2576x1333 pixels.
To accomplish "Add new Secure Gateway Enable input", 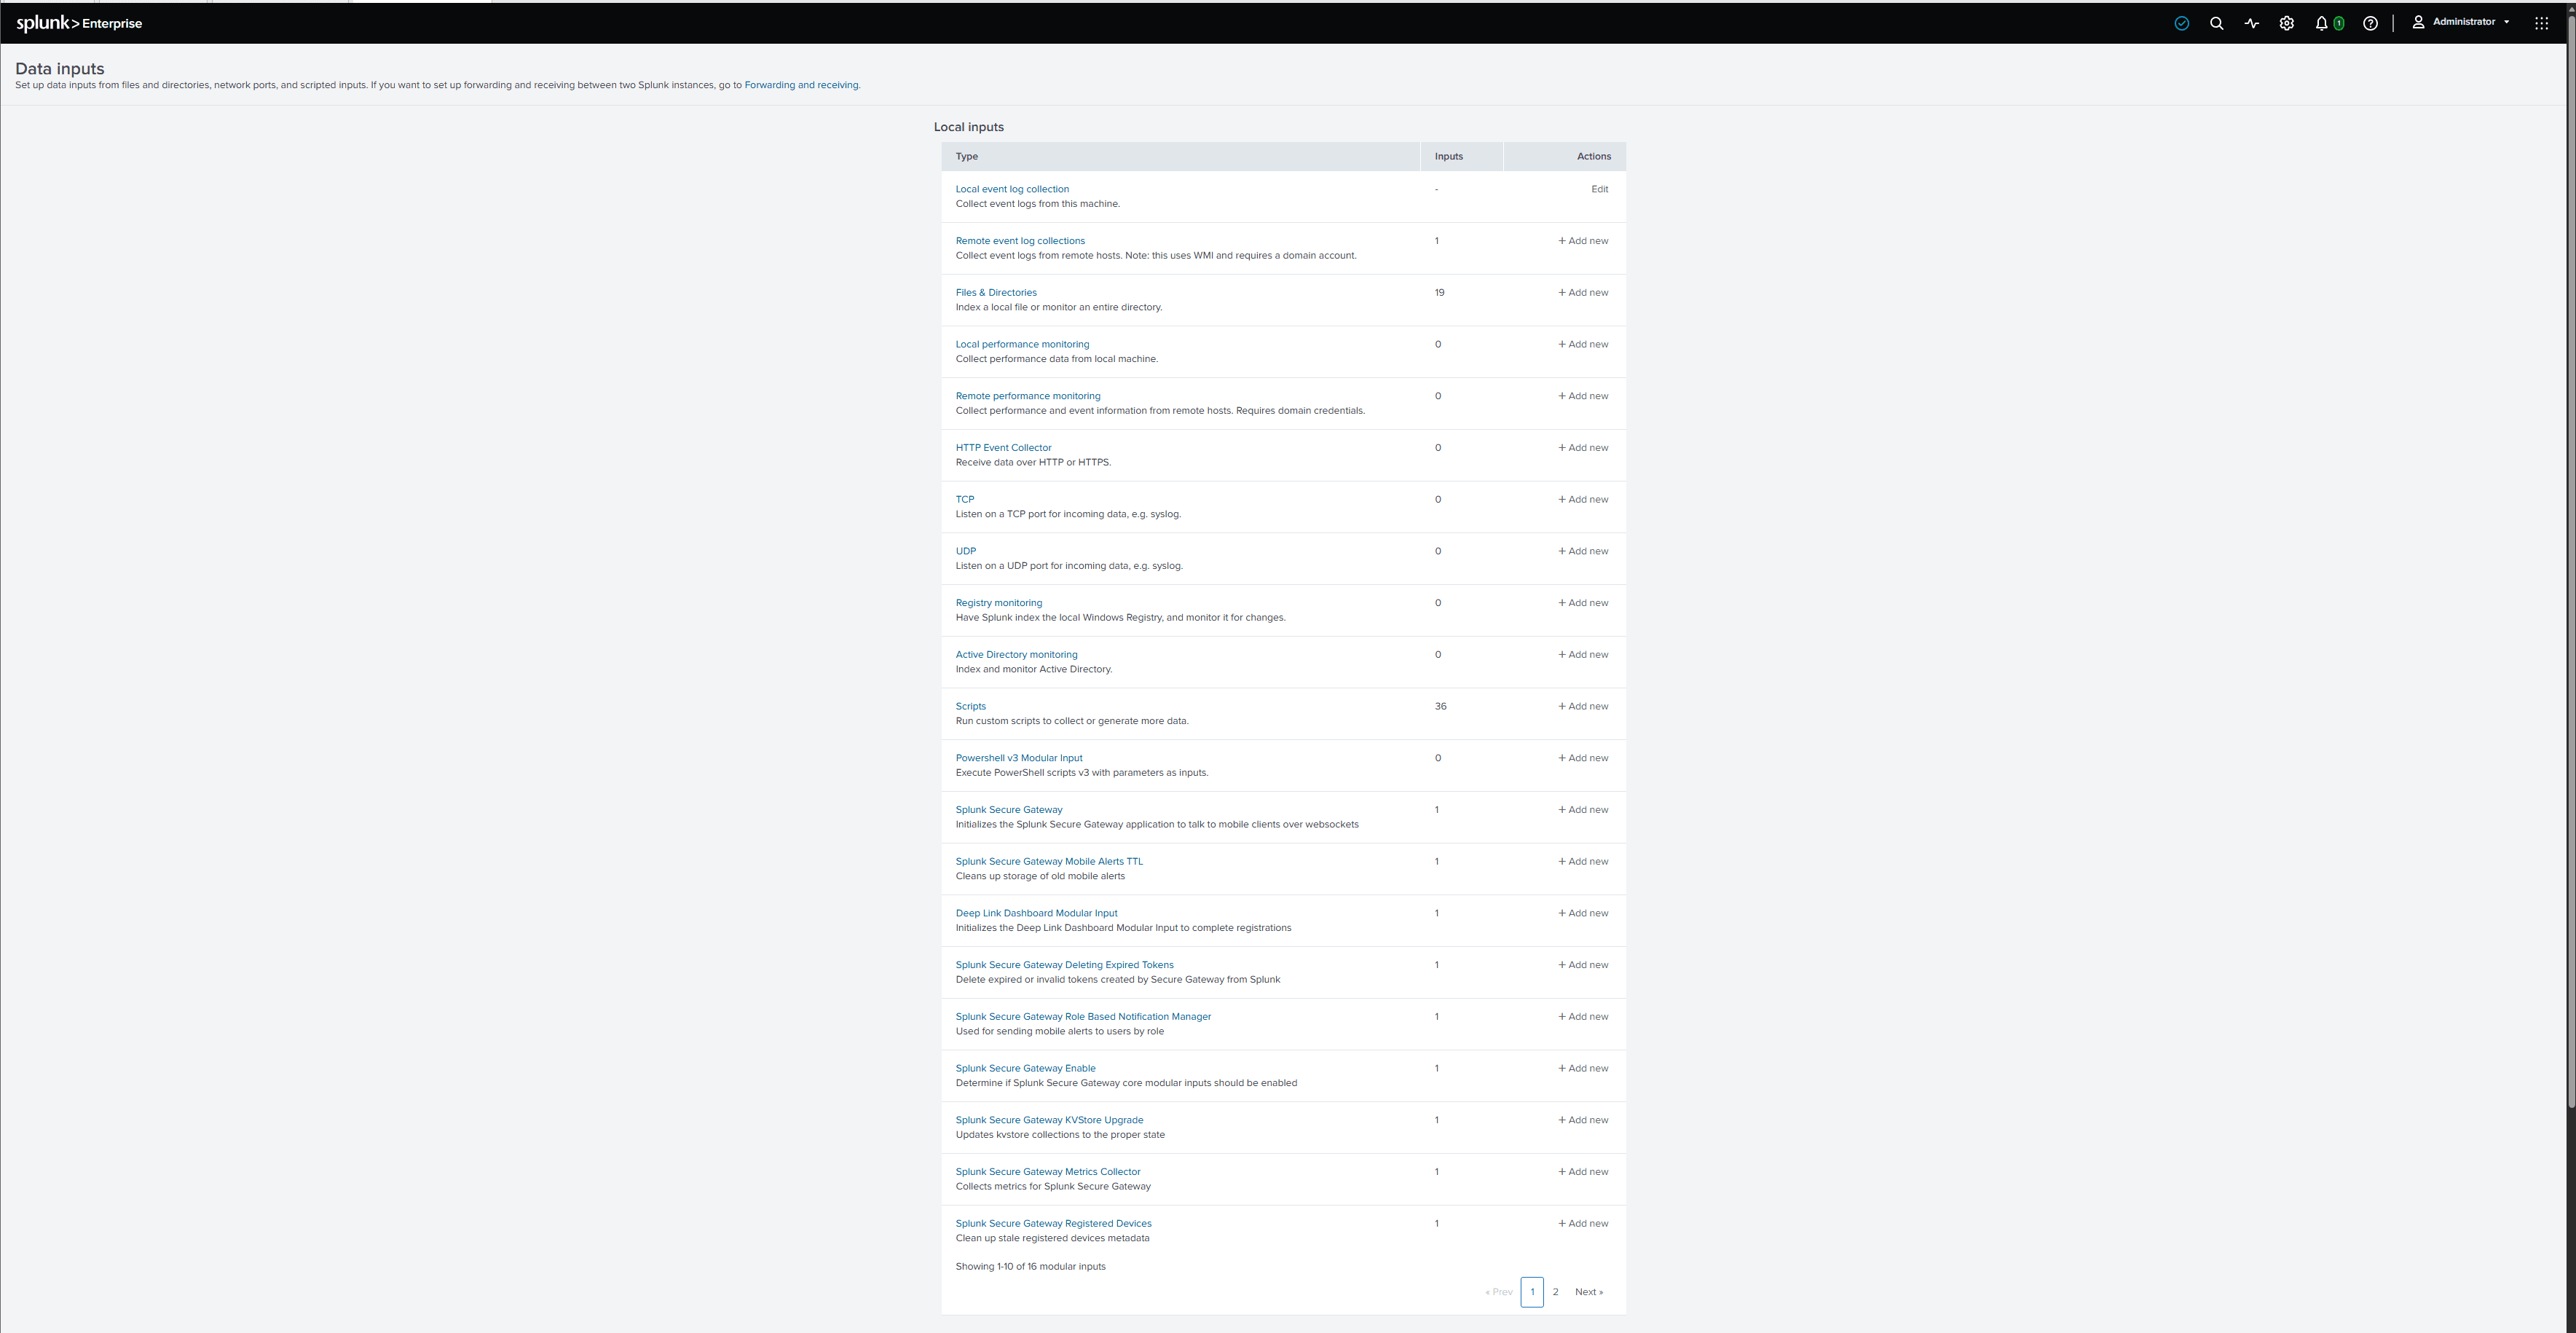I will [1583, 1068].
